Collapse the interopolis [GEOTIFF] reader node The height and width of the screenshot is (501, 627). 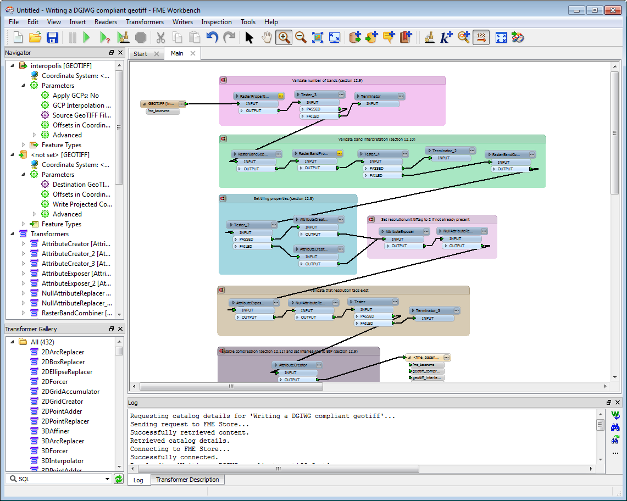pos(13,65)
